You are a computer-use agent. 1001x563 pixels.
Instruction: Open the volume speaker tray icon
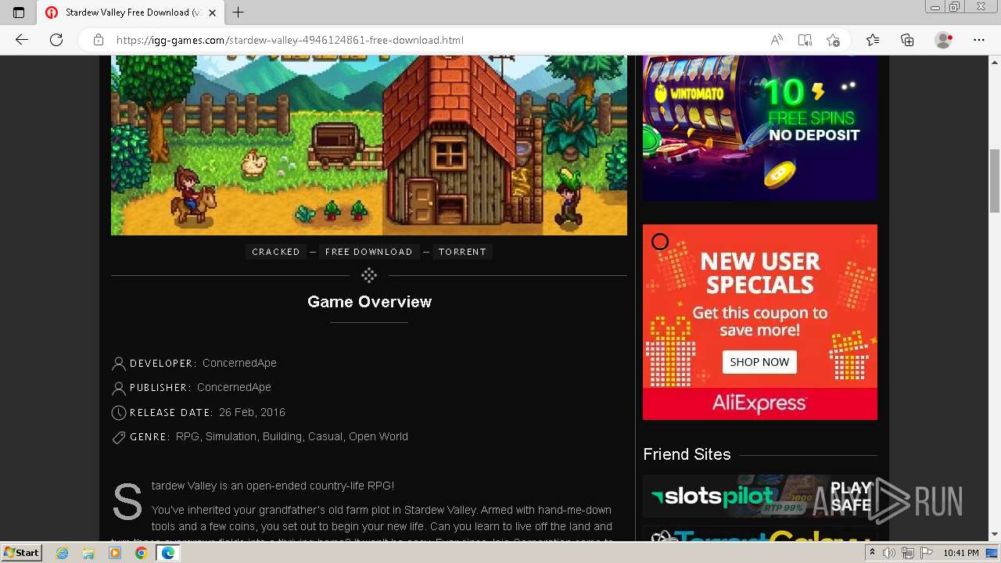coord(889,553)
